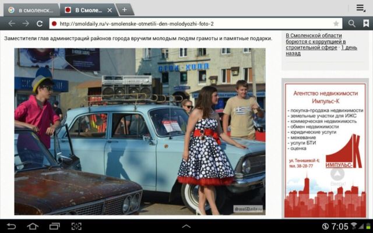Close the 'В Смоле...' tab
This screenshot has width=373, height=233.
(x=110, y=10)
